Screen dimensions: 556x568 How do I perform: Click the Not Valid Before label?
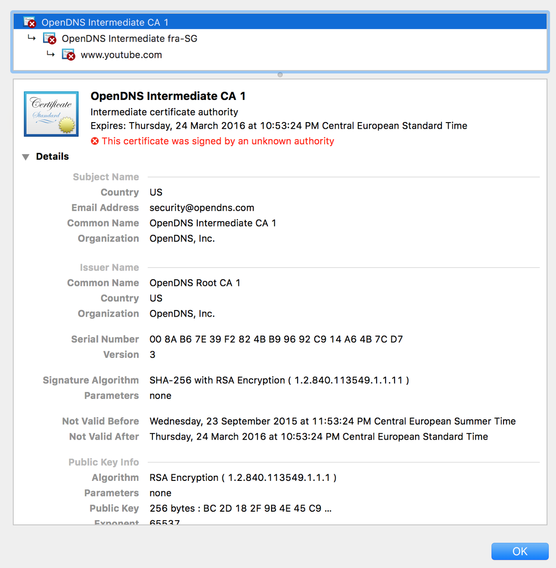pyautogui.click(x=100, y=421)
